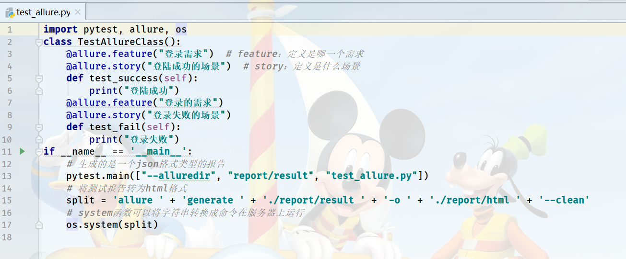The width and height of the screenshot is (626, 259).
Task: Click line number 18 in gutter
Action: 7,236
